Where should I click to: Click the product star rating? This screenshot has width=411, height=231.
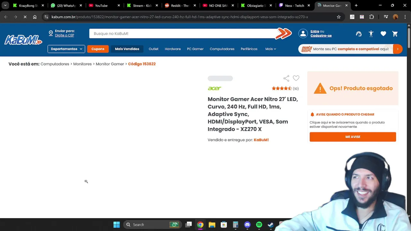[282, 89]
